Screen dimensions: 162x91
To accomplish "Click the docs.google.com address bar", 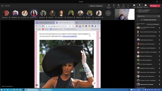I will tap(58, 26).
